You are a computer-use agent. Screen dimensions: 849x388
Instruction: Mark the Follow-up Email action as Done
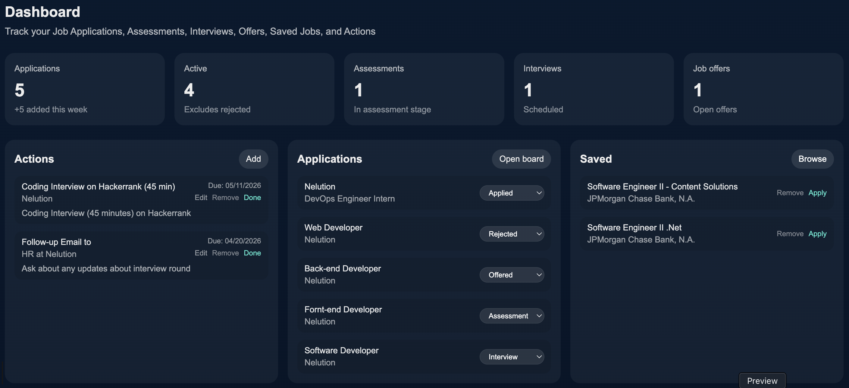click(x=252, y=253)
